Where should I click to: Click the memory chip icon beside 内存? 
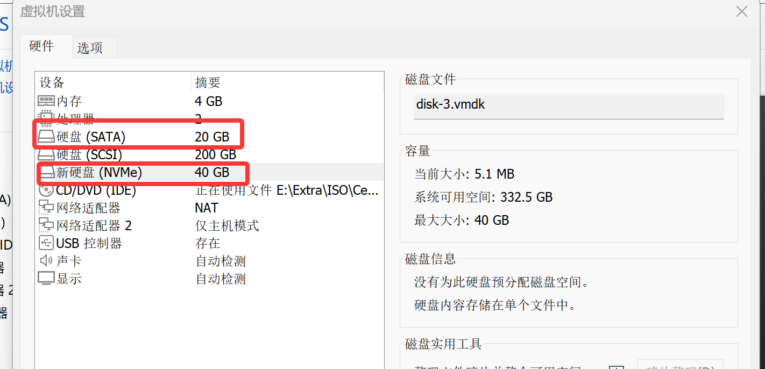tap(46, 101)
